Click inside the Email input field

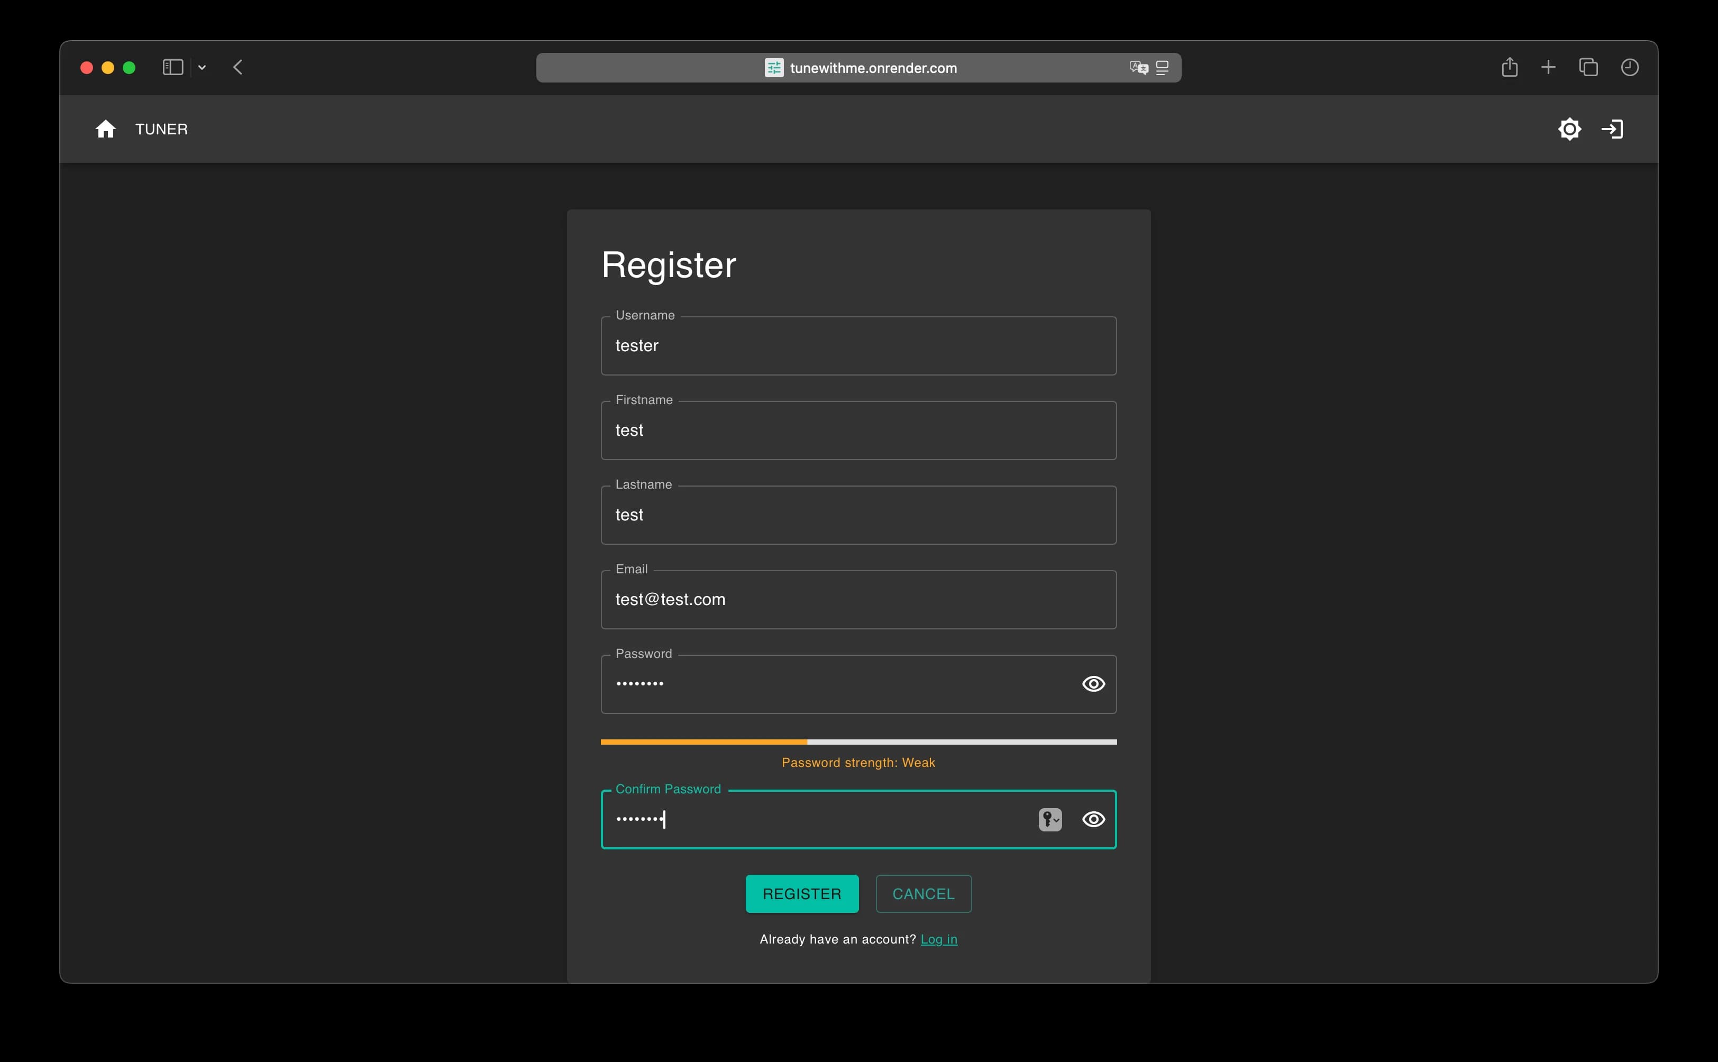(x=858, y=599)
